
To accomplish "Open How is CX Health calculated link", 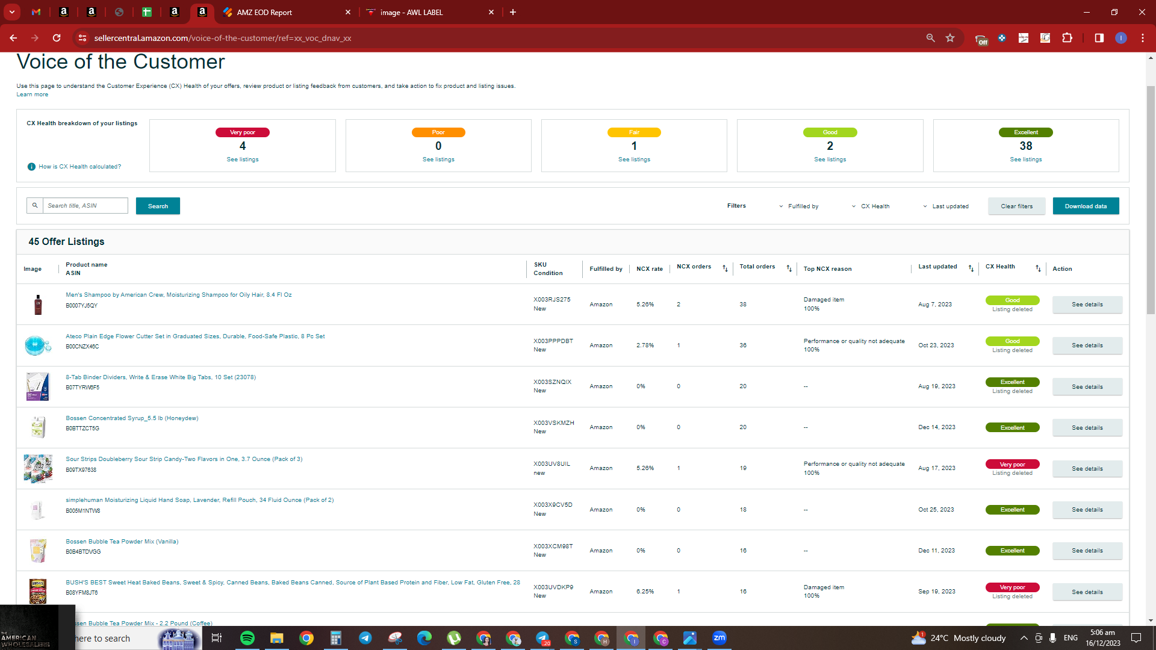I will 79,167.
